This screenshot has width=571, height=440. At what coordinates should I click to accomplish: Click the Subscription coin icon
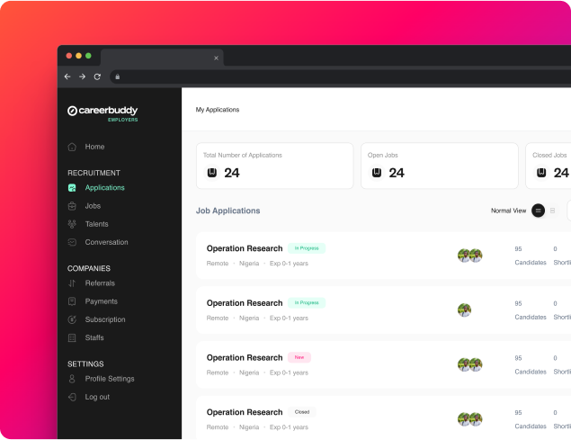click(72, 319)
